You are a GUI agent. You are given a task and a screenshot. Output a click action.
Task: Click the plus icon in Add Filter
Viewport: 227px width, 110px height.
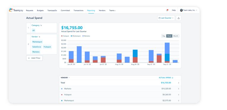29,58
